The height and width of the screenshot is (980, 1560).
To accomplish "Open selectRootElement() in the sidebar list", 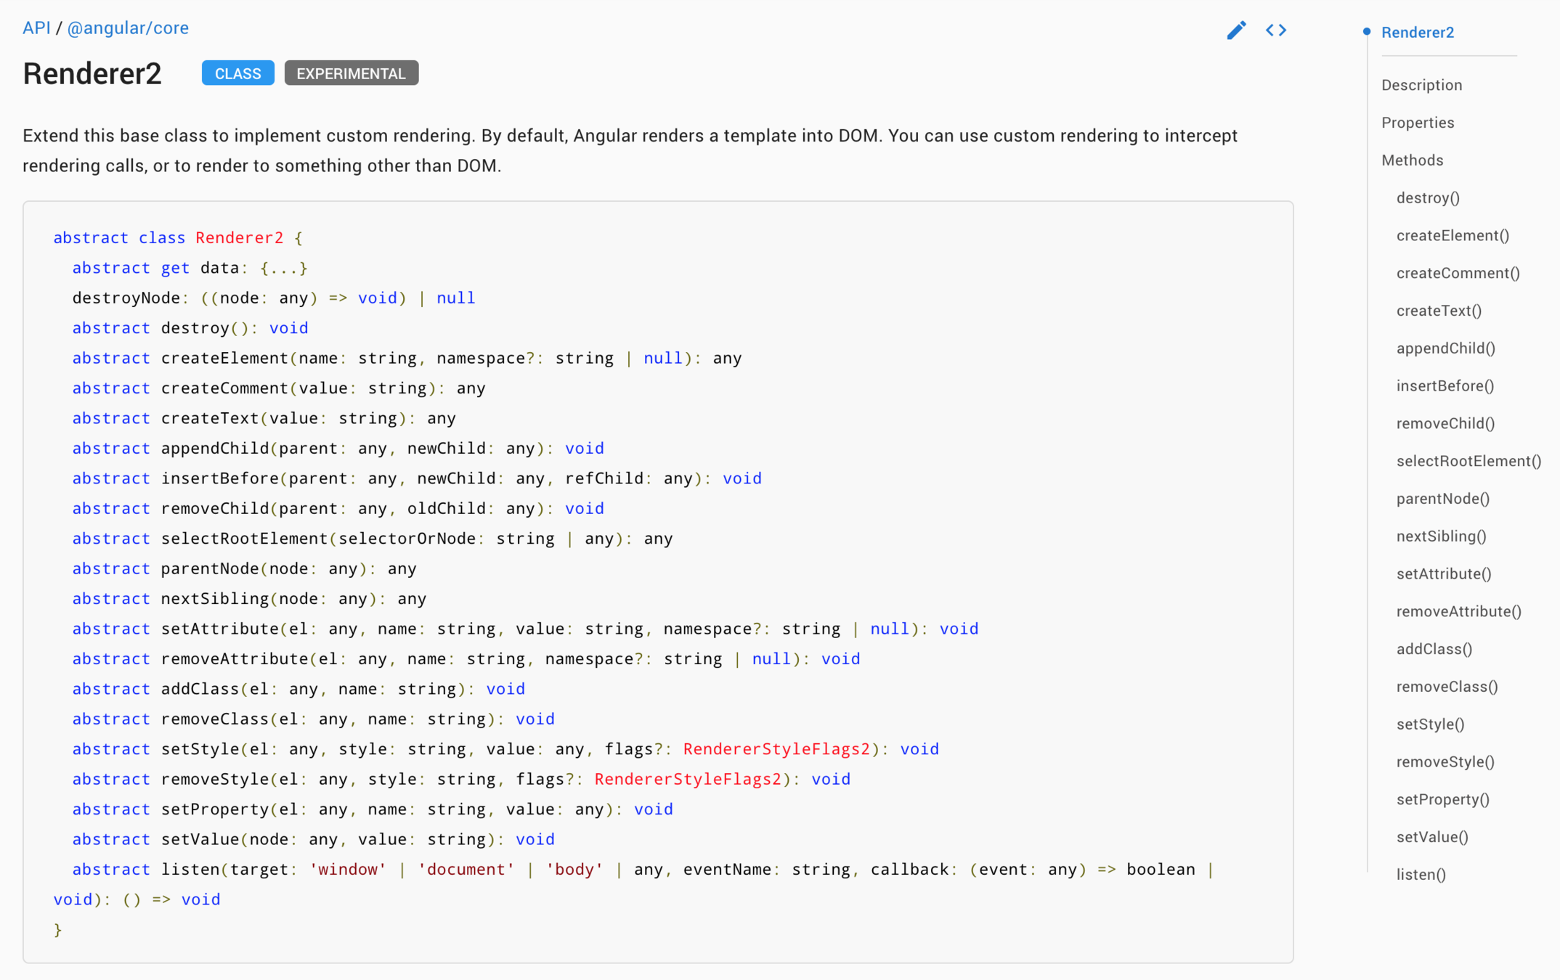I will pos(1468,461).
